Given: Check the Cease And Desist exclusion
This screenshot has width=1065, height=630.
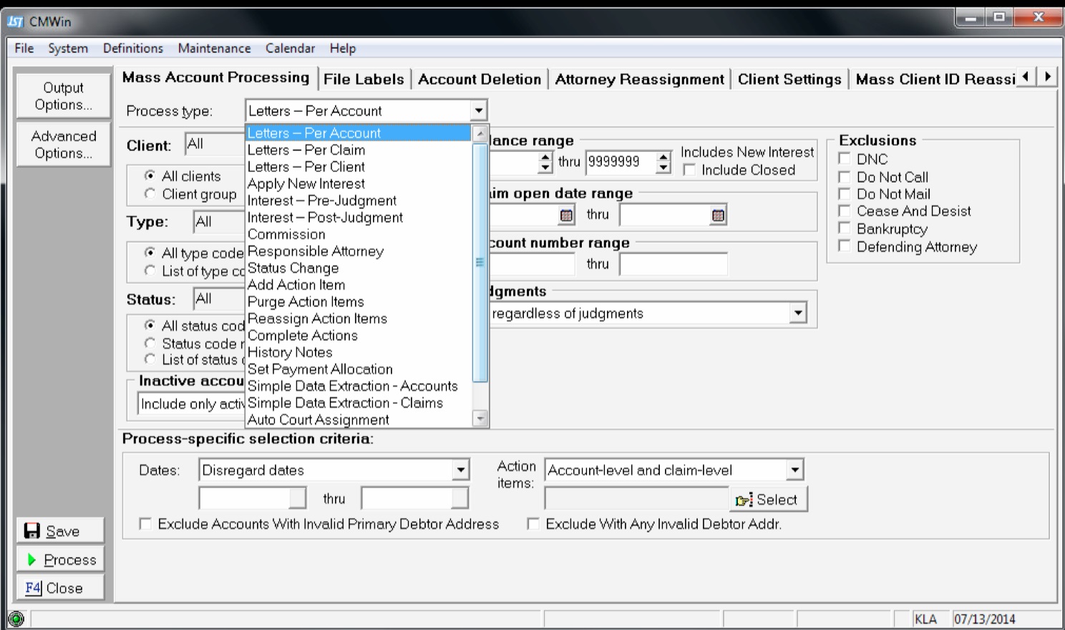Looking at the screenshot, I should click(x=845, y=211).
